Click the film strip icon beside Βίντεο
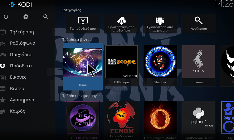 click(3, 89)
